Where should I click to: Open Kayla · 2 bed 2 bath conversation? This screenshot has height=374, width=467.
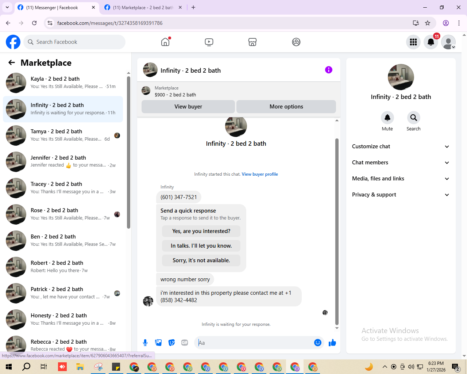(x=63, y=83)
